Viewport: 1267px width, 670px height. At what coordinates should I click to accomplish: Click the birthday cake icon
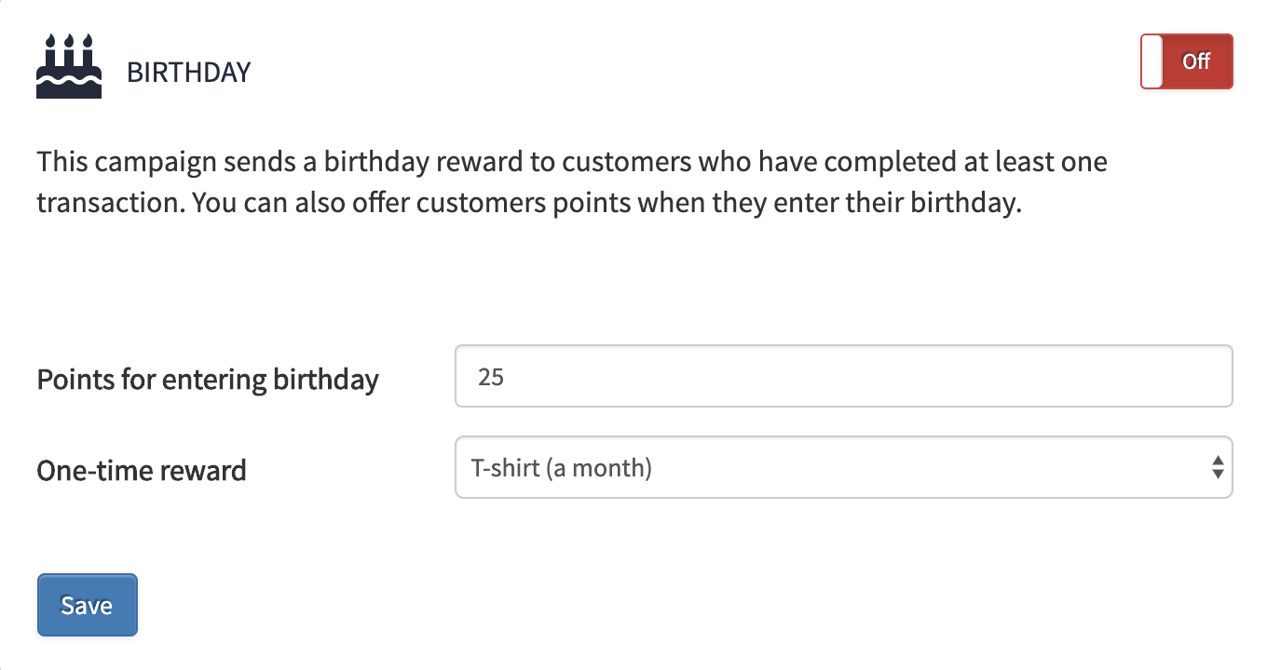tap(69, 67)
